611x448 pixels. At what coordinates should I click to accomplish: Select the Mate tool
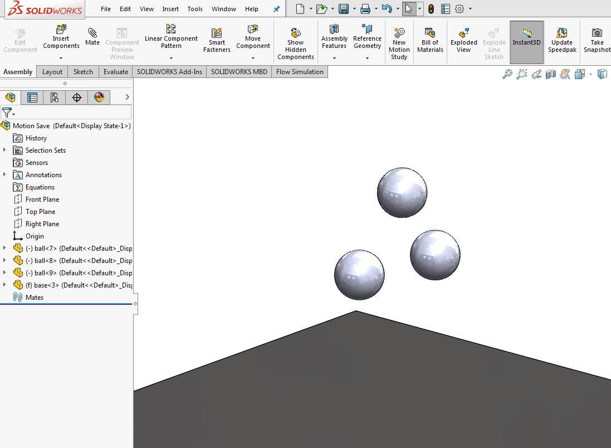point(92,39)
